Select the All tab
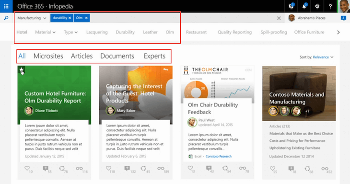 (x=22, y=56)
